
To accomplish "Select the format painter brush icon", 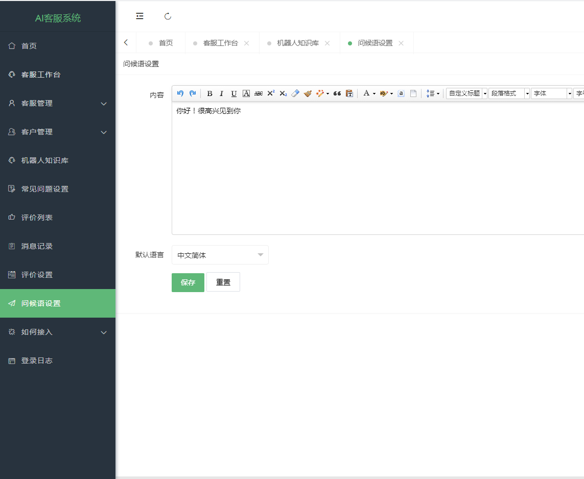I will (308, 93).
